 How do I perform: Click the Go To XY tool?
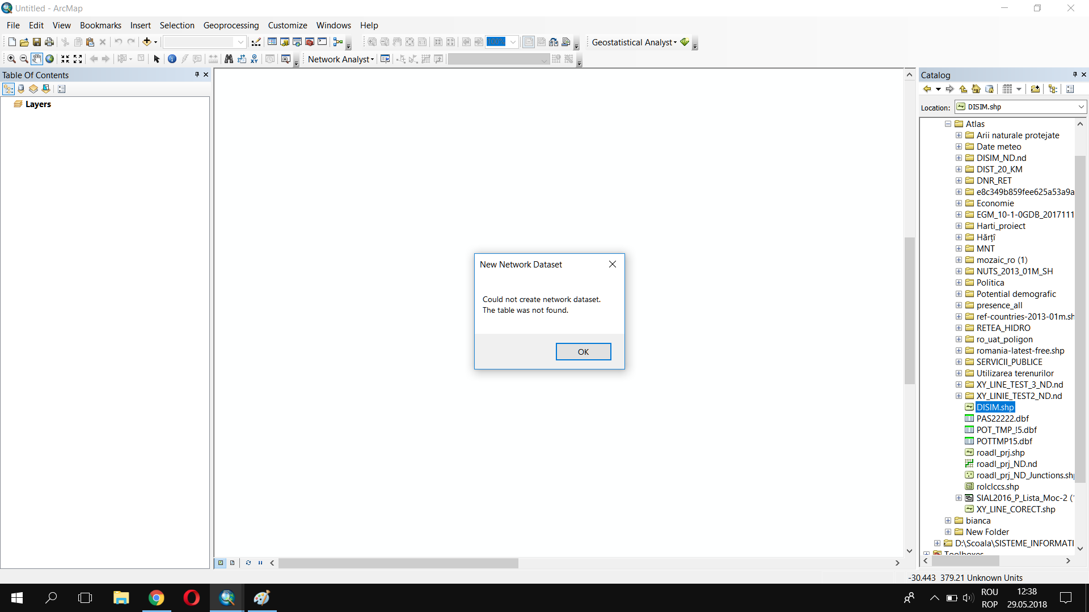click(x=254, y=59)
